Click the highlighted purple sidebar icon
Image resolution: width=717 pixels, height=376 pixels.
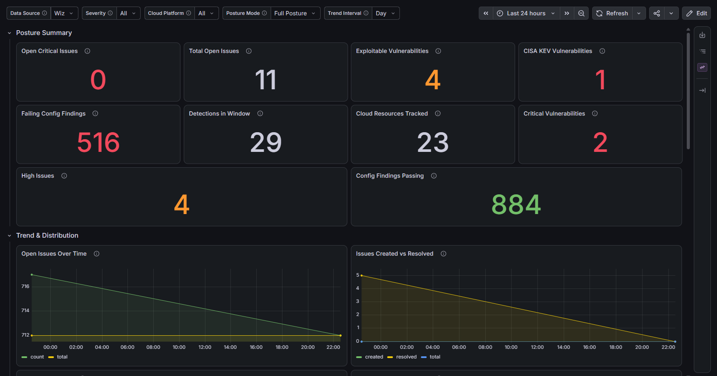point(703,67)
